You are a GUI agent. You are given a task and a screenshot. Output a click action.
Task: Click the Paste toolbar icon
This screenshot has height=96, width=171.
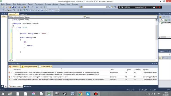click(x=25, y=7)
